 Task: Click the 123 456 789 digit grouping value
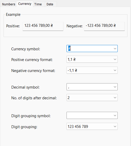tap(78, 127)
